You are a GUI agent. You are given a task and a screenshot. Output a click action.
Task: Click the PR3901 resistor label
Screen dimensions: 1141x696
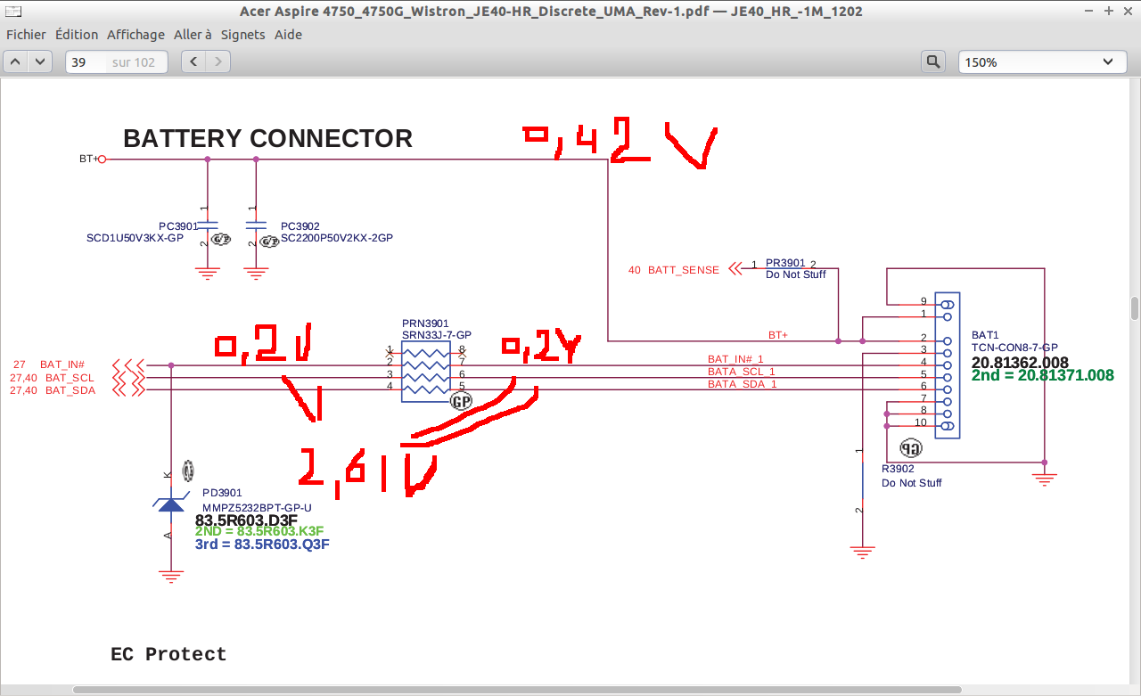coord(785,263)
